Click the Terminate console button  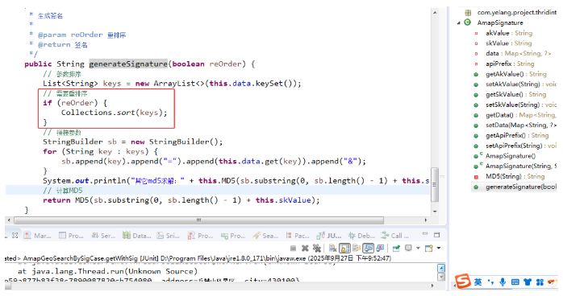pos(293,248)
